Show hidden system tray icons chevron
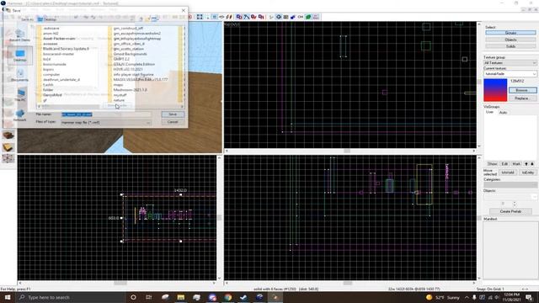 (x=467, y=297)
